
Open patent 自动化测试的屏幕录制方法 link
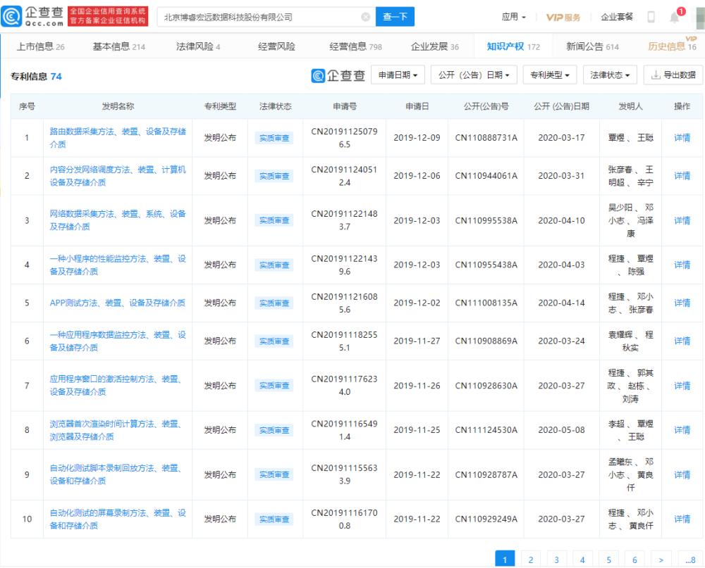click(118, 519)
